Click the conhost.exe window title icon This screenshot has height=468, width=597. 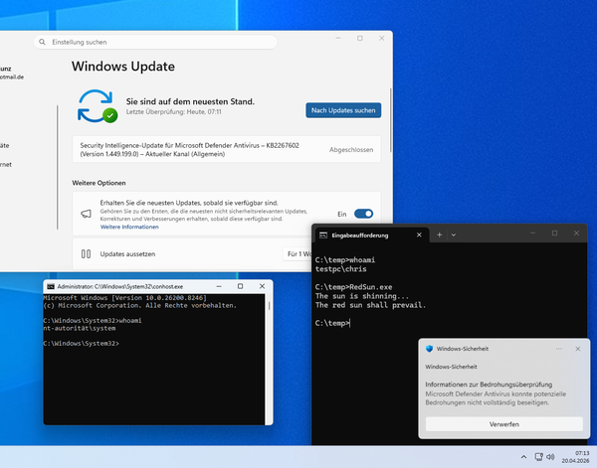coord(51,286)
